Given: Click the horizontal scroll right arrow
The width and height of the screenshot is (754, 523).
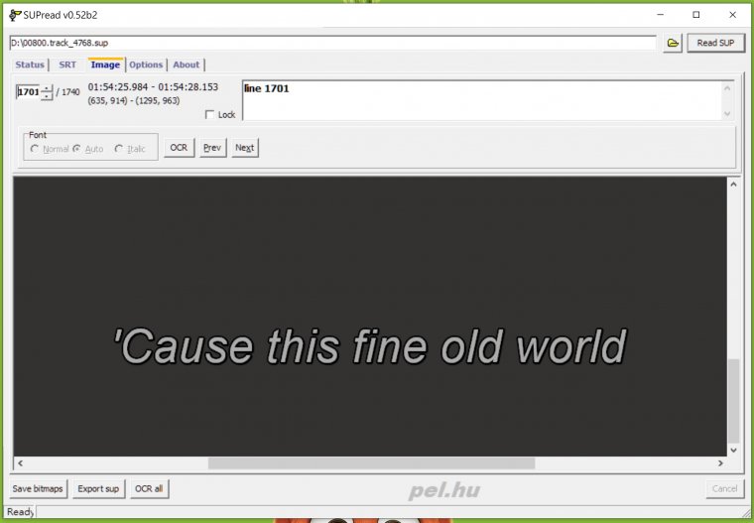Looking at the screenshot, I should pos(720,463).
